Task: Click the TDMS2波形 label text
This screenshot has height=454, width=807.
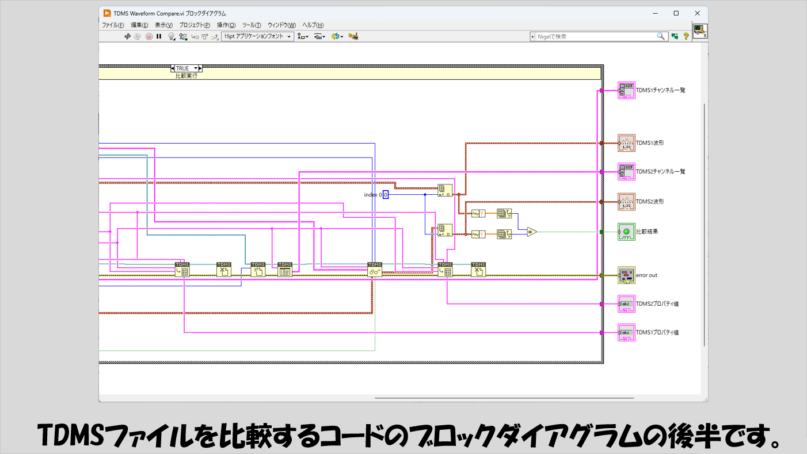Action: click(650, 202)
